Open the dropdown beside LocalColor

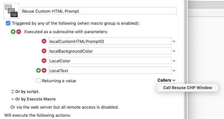tap(174, 61)
